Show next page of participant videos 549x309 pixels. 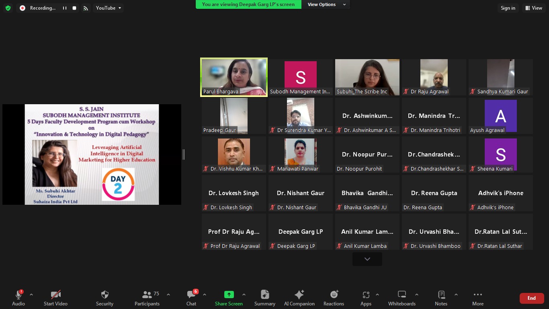[x=367, y=259]
